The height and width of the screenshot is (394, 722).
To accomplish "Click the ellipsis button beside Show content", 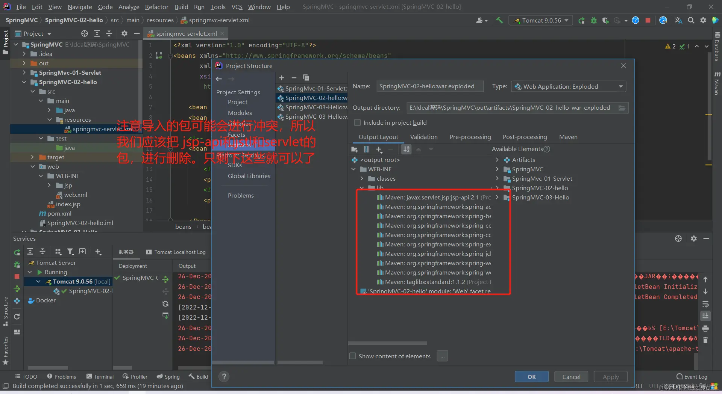I will 443,356.
